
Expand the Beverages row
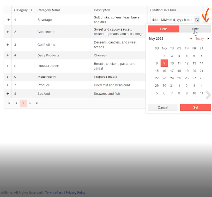pyautogui.click(x=9, y=20)
